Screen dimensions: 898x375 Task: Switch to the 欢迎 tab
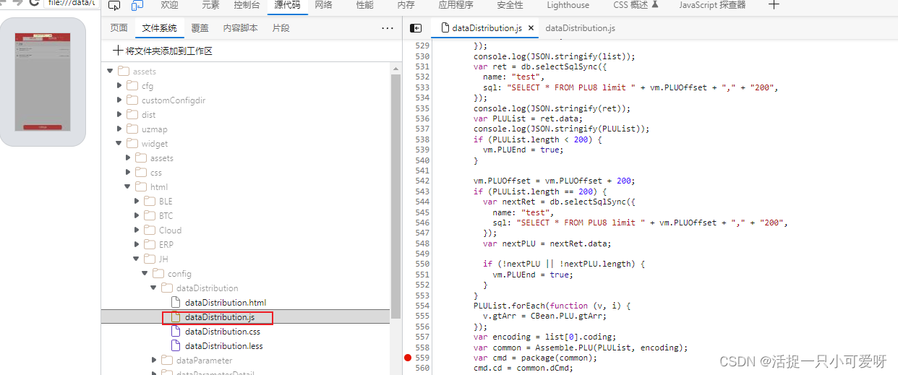click(x=169, y=5)
